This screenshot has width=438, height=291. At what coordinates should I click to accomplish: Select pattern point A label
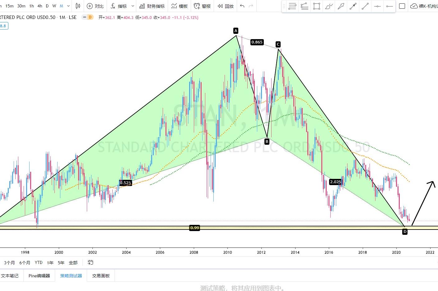(x=236, y=30)
